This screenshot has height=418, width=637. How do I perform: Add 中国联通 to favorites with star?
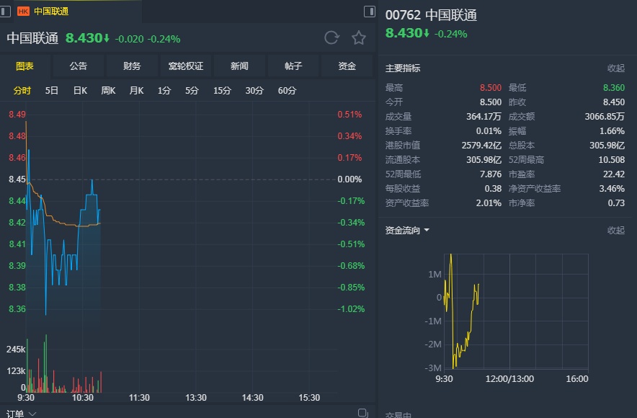coord(359,38)
